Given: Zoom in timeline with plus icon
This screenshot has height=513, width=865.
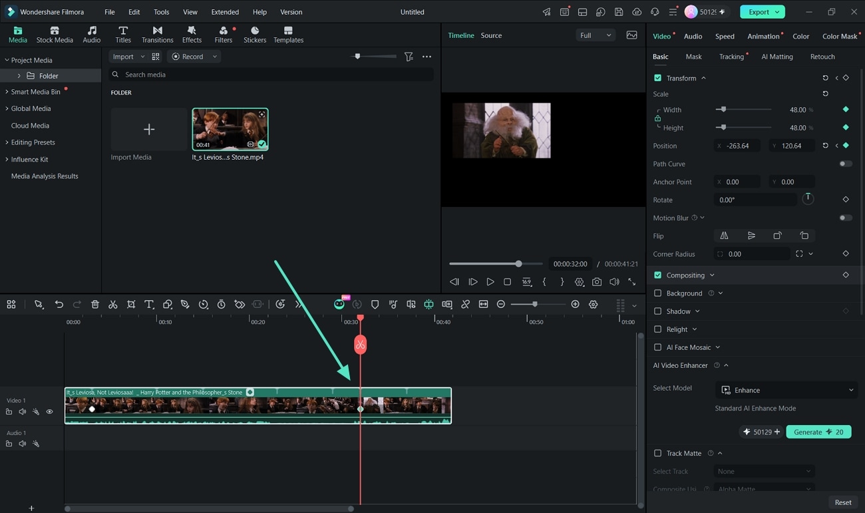Looking at the screenshot, I should pyautogui.click(x=576, y=304).
